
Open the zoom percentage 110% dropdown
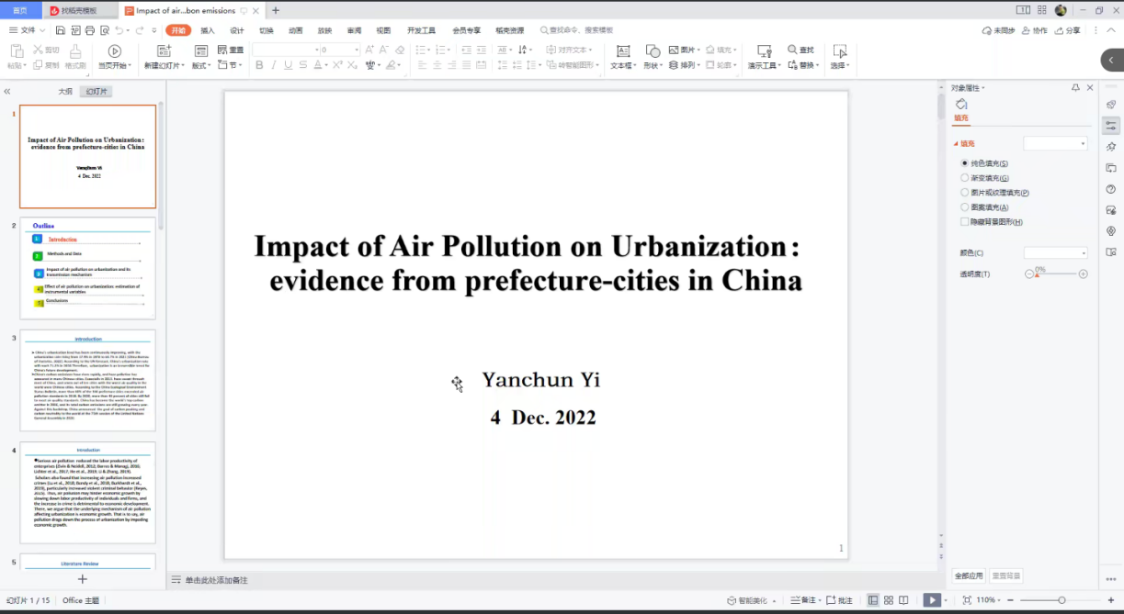989,600
